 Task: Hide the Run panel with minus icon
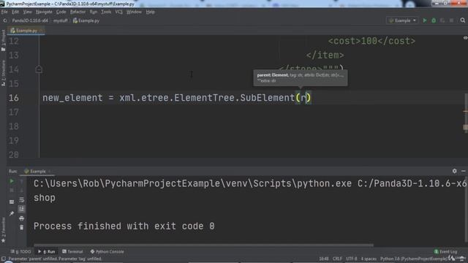[463, 171]
